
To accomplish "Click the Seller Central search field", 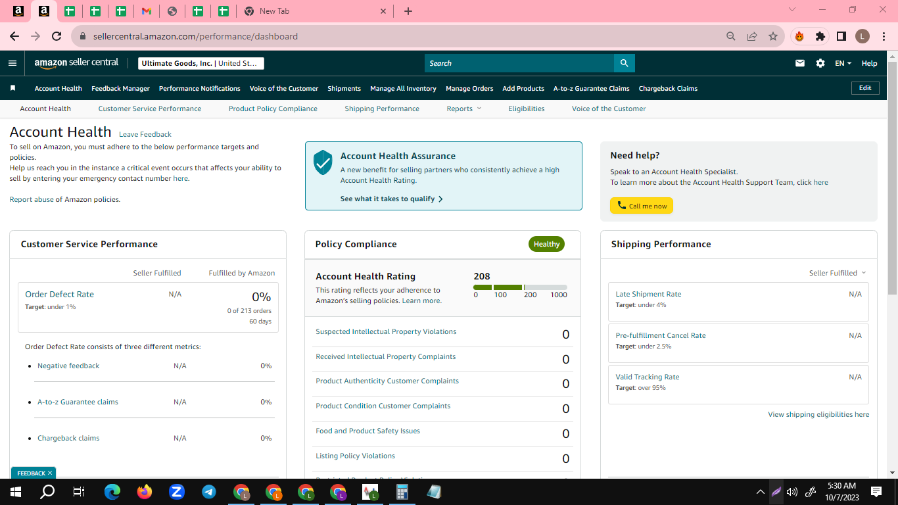I will tap(519, 63).
